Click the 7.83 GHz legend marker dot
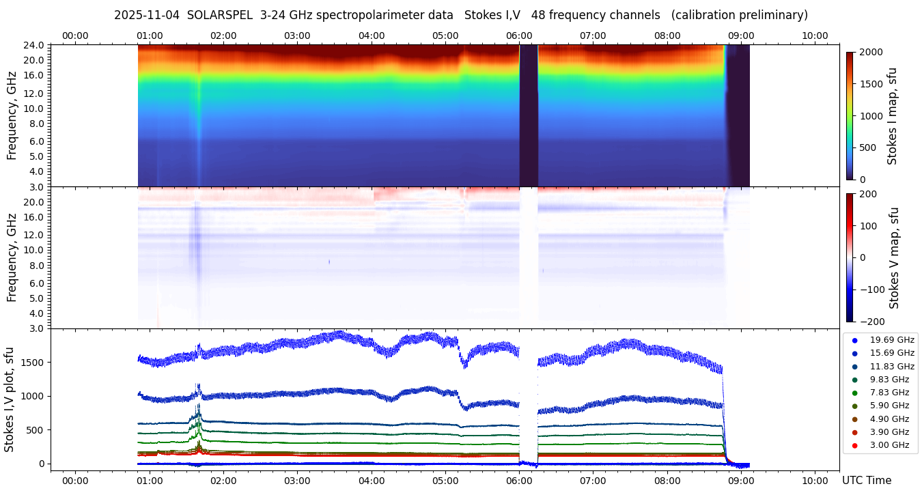Image resolution: width=922 pixels, height=495 pixels. coord(854,393)
